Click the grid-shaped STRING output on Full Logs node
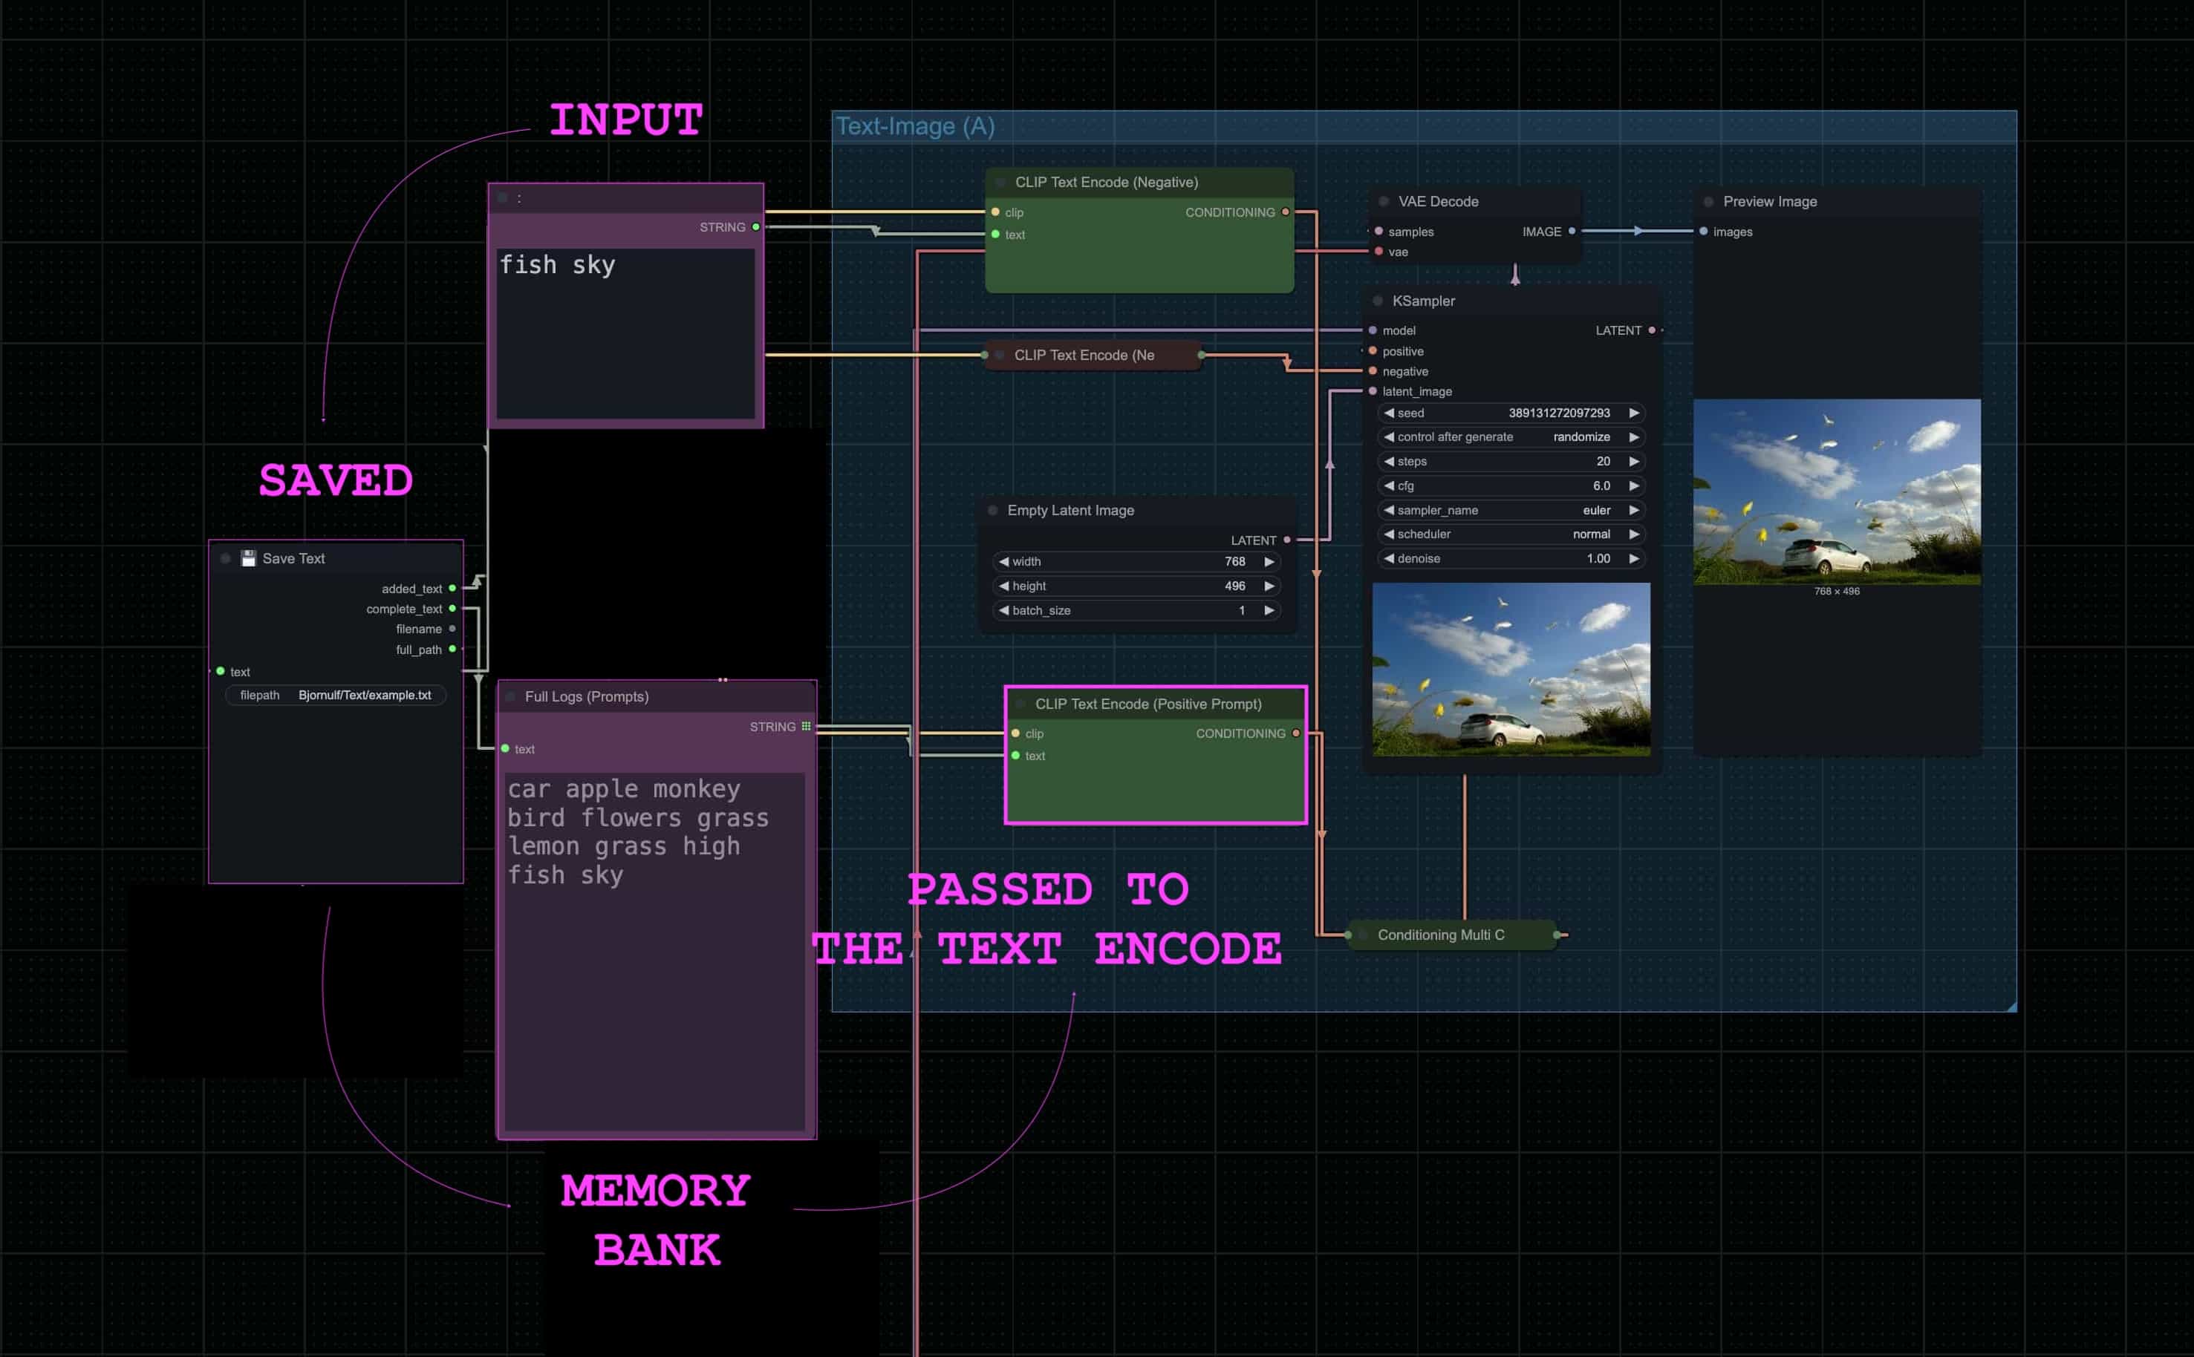The width and height of the screenshot is (2194, 1357). (x=806, y=726)
